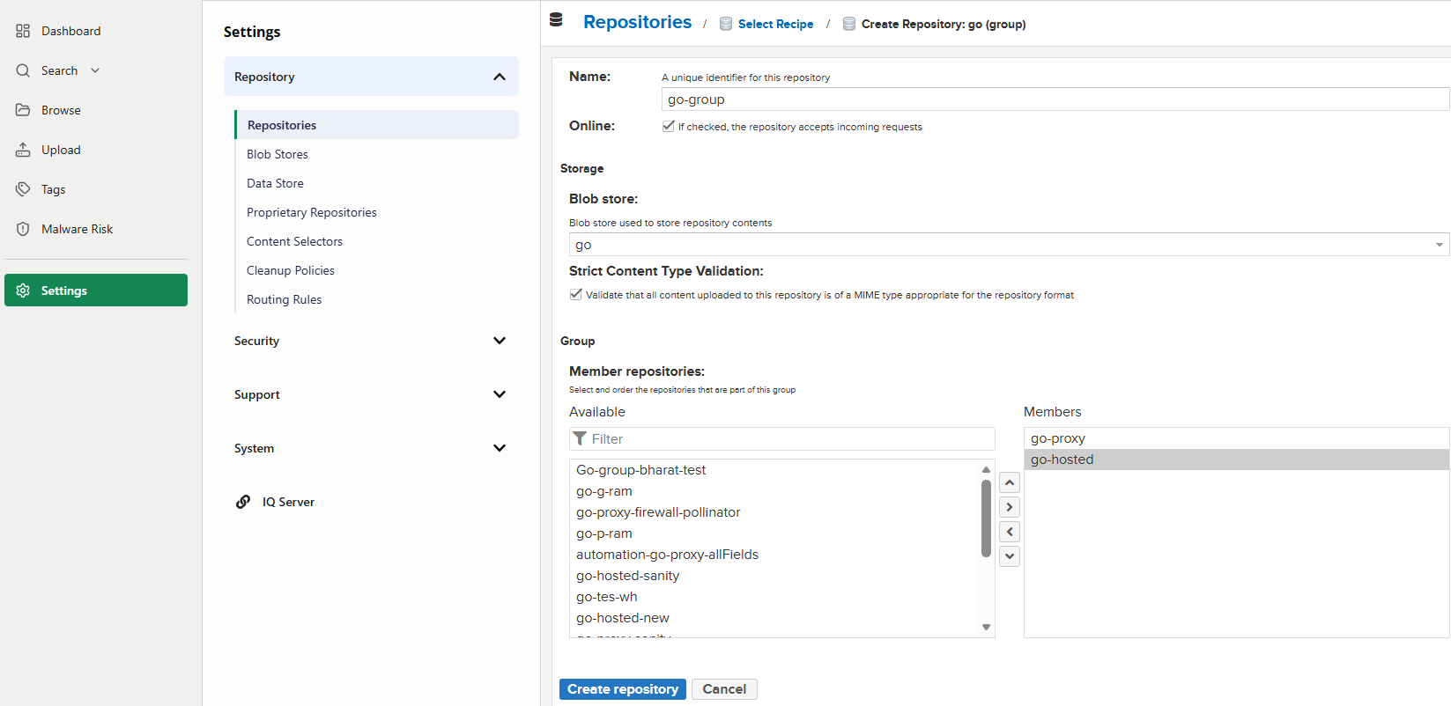The height and width of the screenshot is (706, 1451).
Task: Add selected repository to Members with right arrow
Action: pyautogui.click(x=1010, y=507)
